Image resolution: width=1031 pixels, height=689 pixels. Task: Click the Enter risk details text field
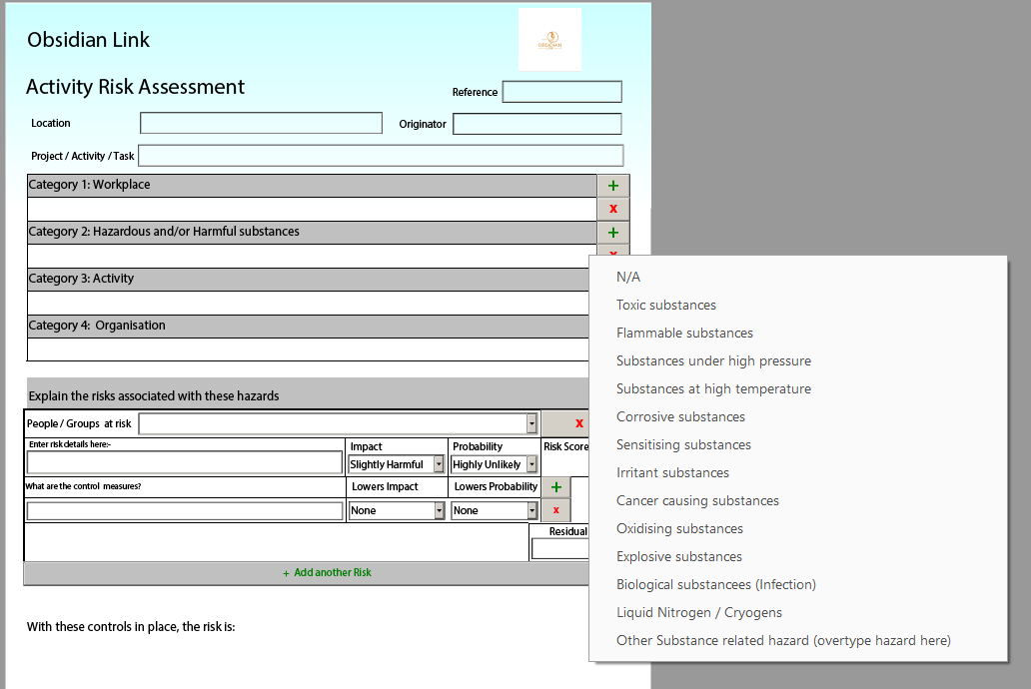tap(185, 462)
